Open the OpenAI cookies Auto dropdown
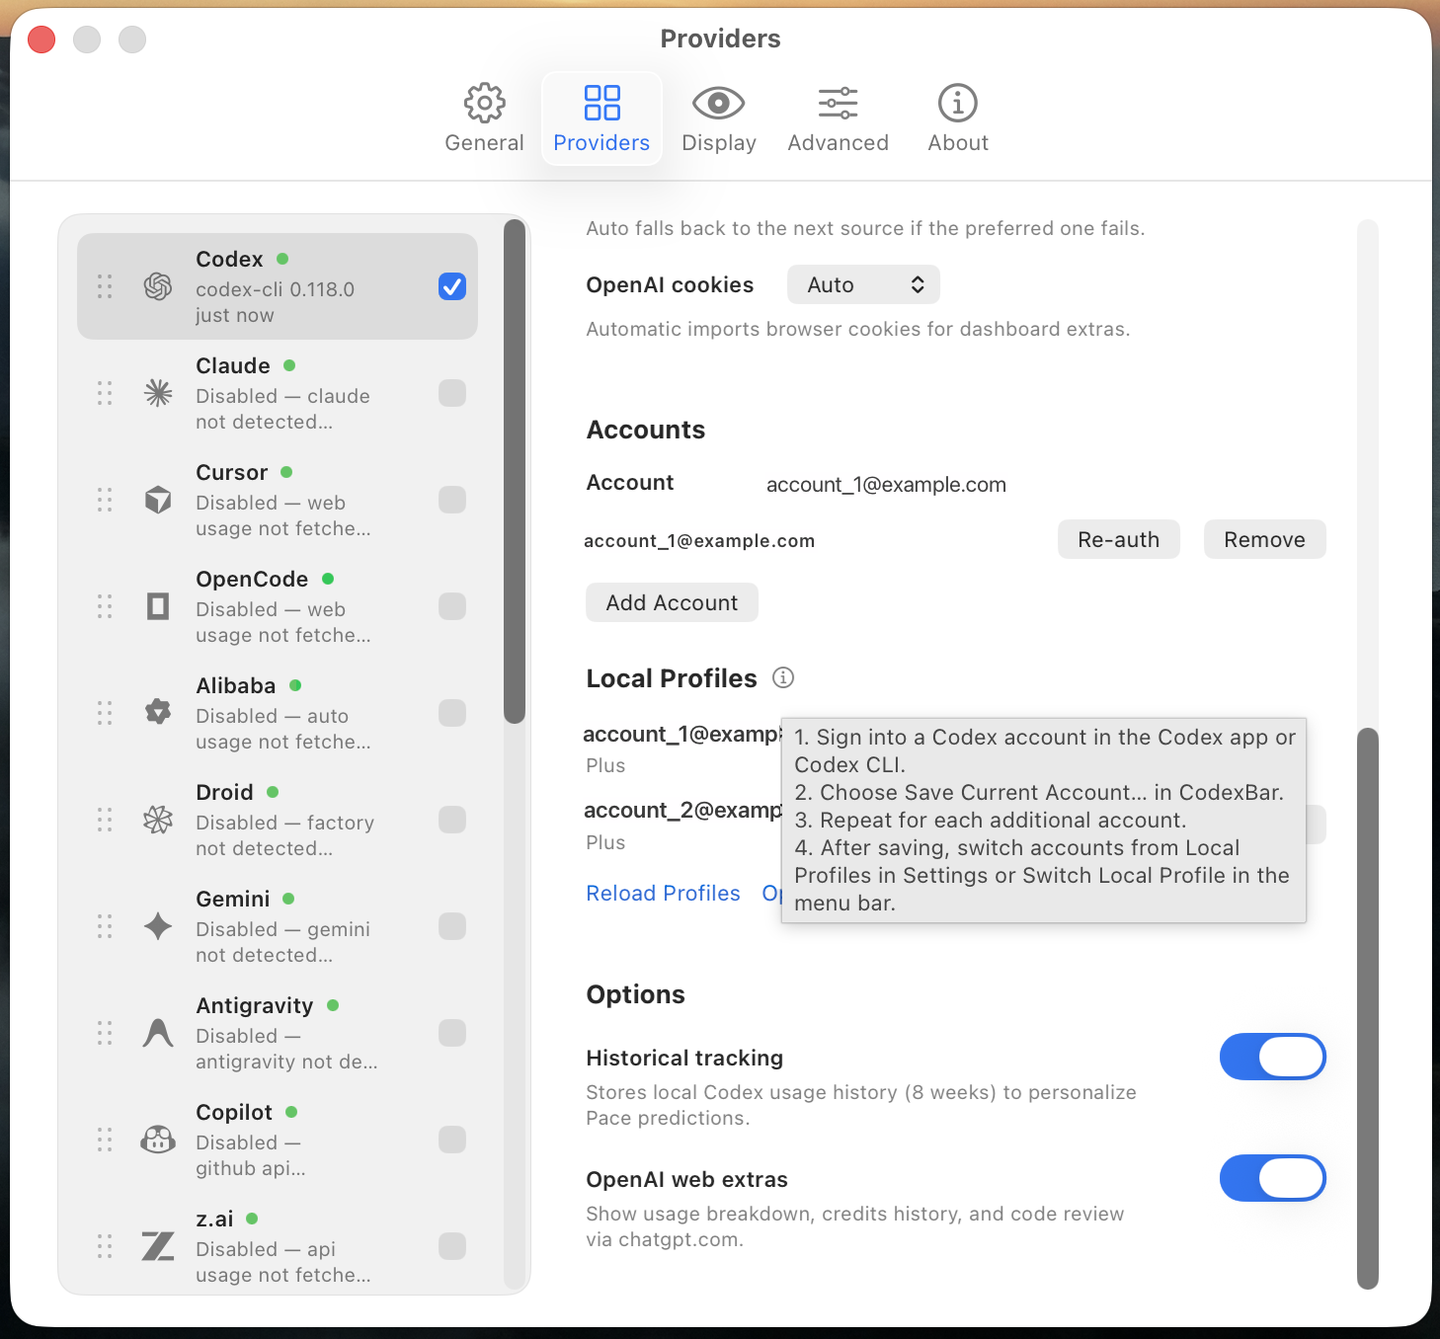The width and height of the screenshot is (1440, 1339). coord(863,284)
